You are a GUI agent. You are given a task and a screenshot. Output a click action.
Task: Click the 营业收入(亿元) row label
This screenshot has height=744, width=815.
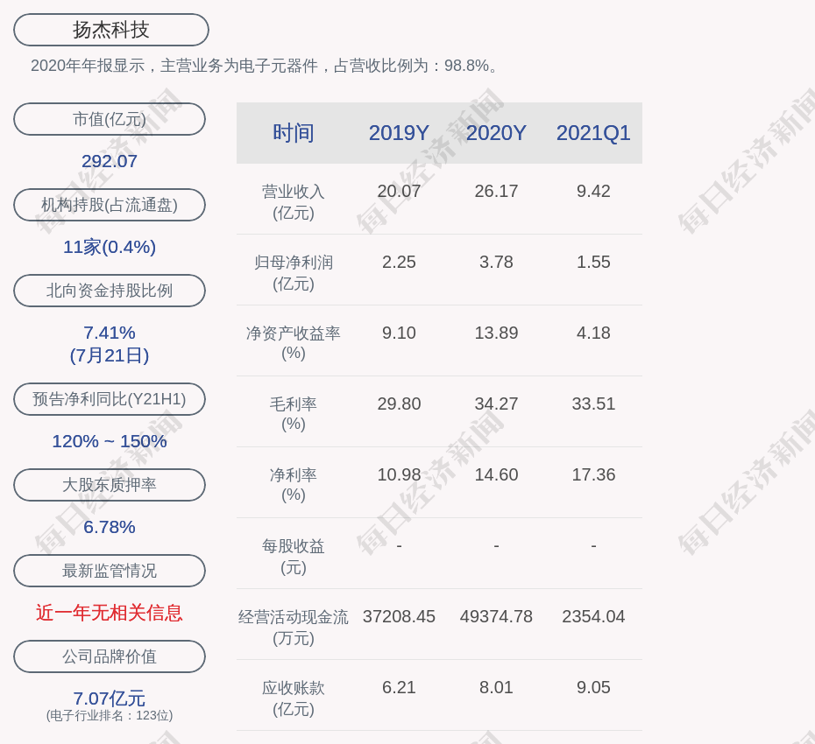294,202
